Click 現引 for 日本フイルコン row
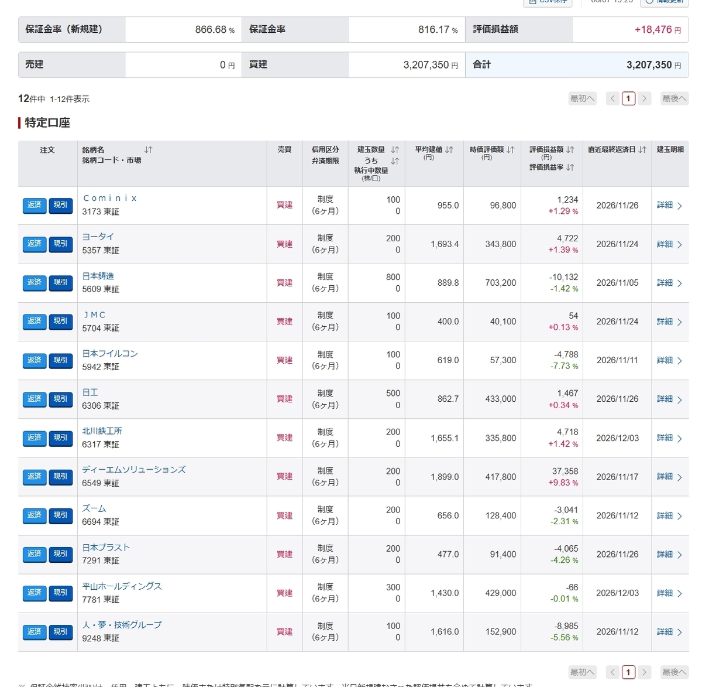Screen dimensions: 702x687 61,360
